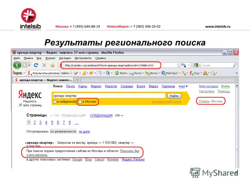Screen dimensions: 250x187
Task: Open Мой Круг from the Yandex toolbar
Action: [169, 73]
